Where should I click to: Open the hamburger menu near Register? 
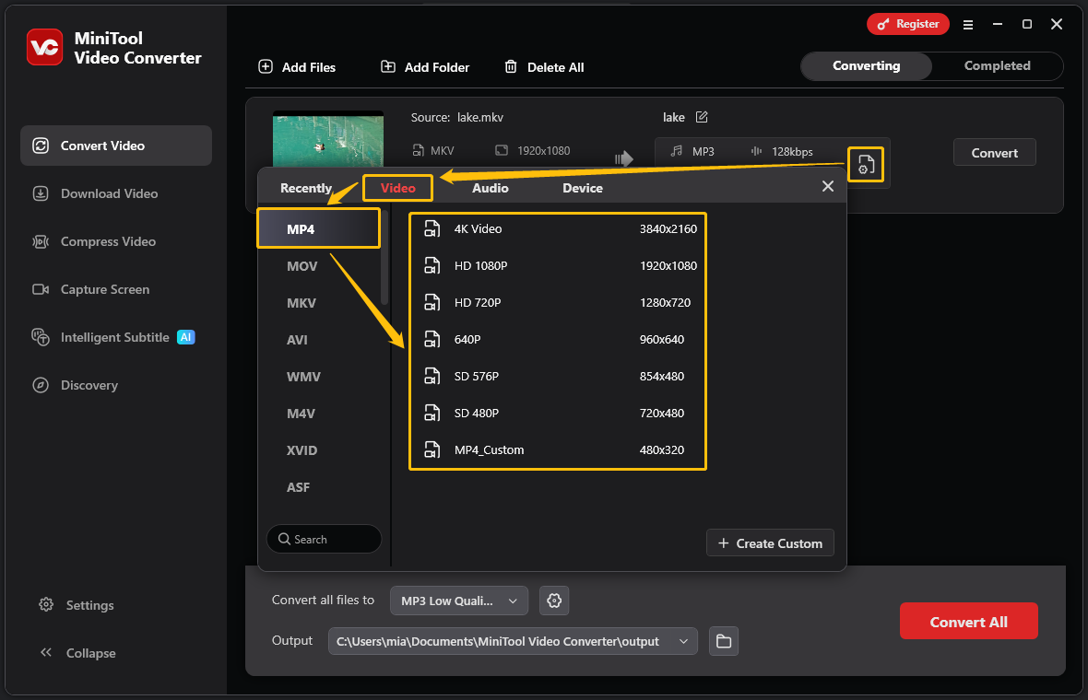click(x=968, y=25)
